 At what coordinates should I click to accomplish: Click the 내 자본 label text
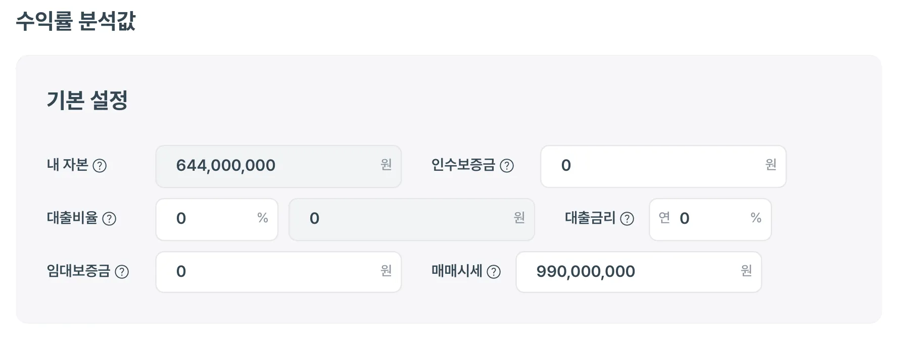(67, 165)
